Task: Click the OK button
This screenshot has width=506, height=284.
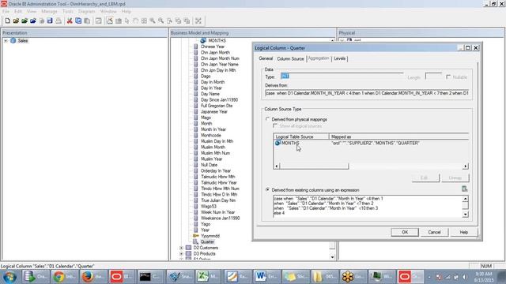Action: [x=405, y=232]
